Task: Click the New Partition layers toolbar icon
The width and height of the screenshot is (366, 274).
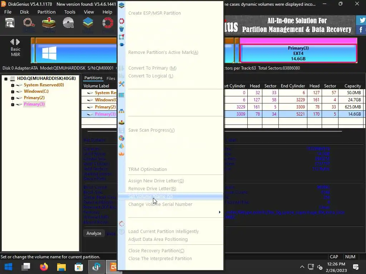Action: click(x=88, y=23)
